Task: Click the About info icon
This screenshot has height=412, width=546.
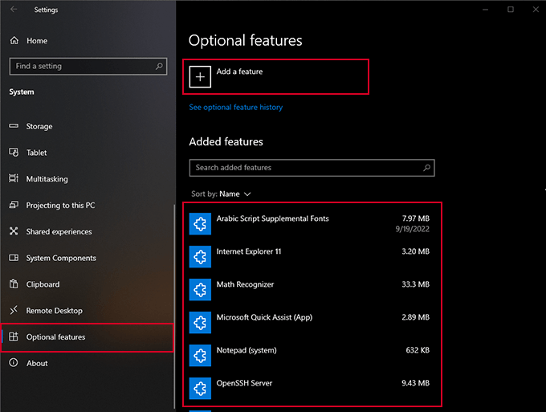Action: point(14,362)
